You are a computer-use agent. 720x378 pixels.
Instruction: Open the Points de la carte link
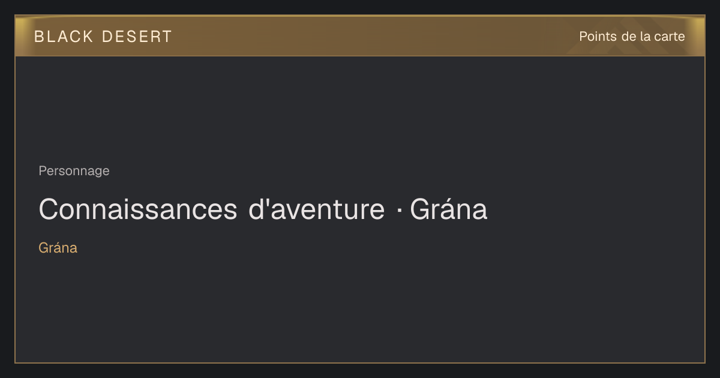pyautogui.click(x=632, y=37)
